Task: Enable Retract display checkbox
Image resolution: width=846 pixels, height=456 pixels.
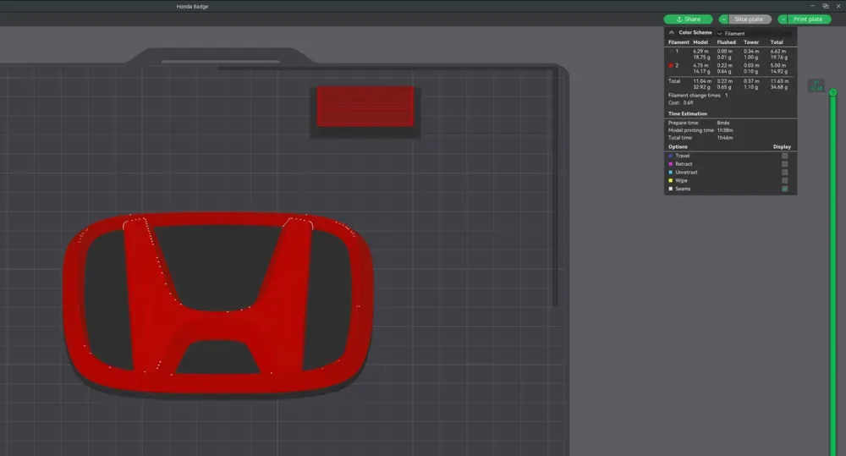Action: tap(785, 164)
